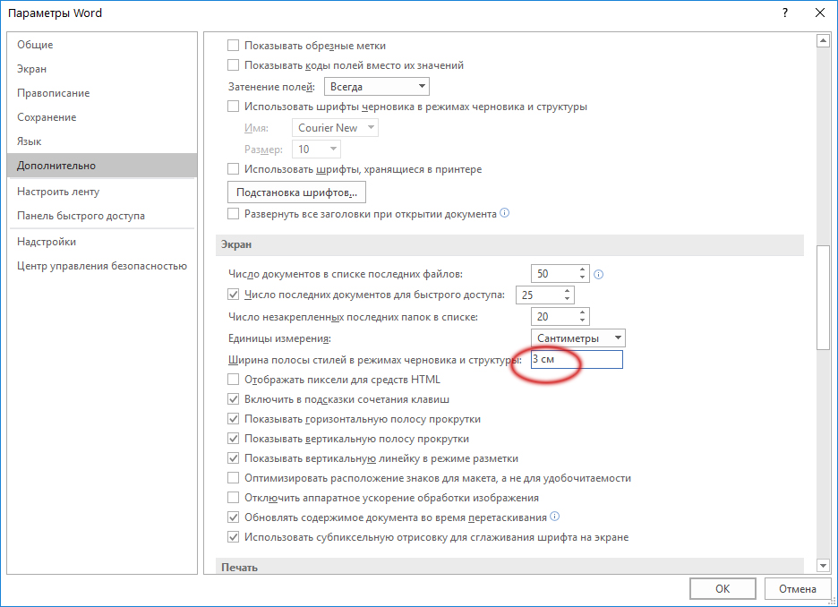Uncheck Обновлять содержимое документа во время перетаскивания
This screenshot has height=607, width=838.
[233, 517]
